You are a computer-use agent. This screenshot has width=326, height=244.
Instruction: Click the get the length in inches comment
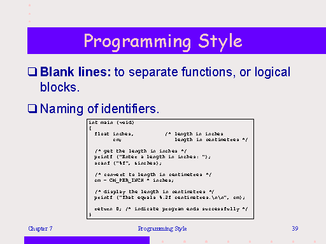141,151
